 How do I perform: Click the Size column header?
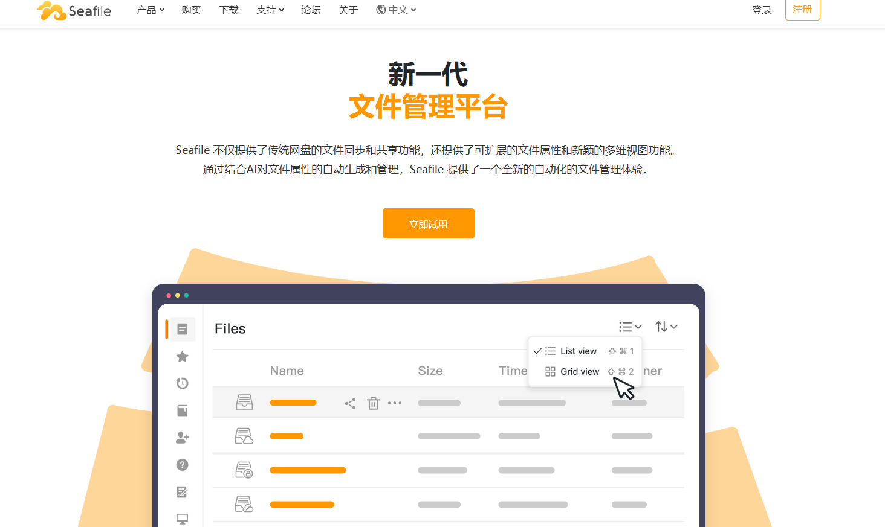coord(430,371)
